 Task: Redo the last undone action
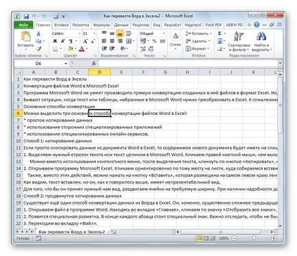[x=44, y=16]
